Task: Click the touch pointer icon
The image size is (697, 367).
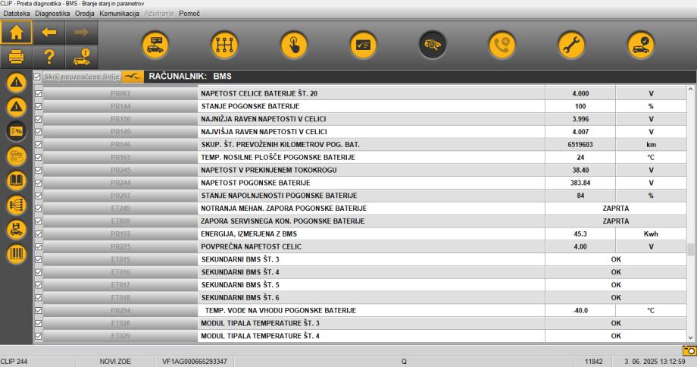Action: (x=294, y=45)
